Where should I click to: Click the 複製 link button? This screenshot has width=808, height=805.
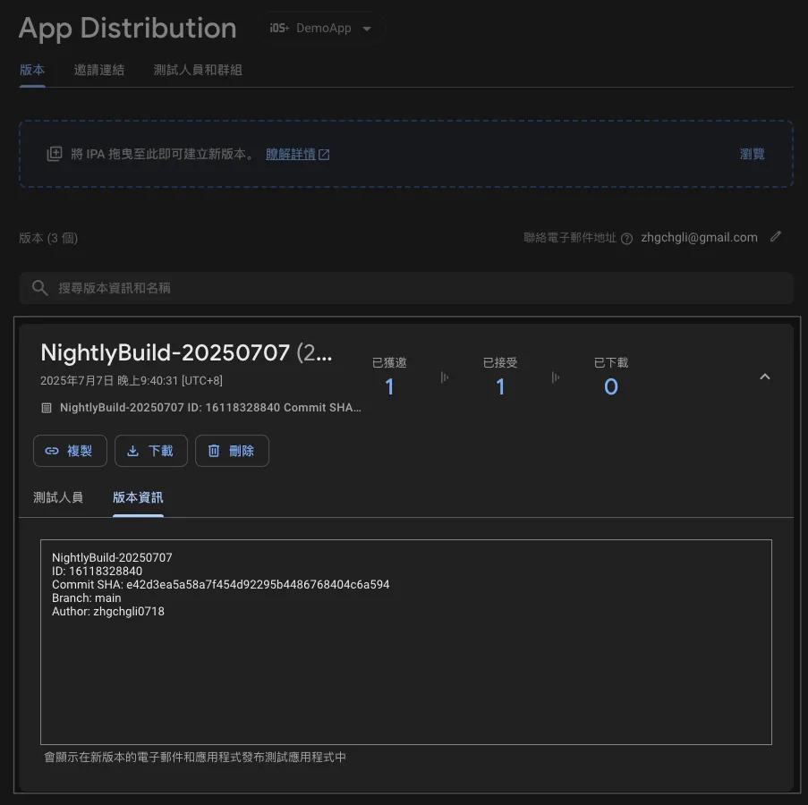point(70,451)
